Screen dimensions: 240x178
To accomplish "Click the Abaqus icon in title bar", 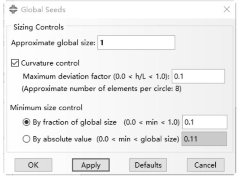I will click(x=13, y=10).
